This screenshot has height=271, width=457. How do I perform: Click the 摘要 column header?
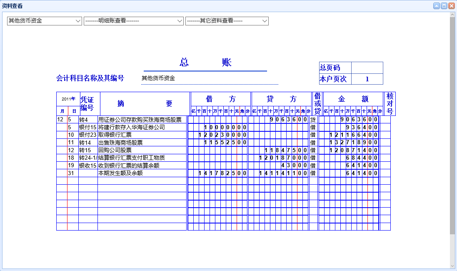tap(145, 103)
